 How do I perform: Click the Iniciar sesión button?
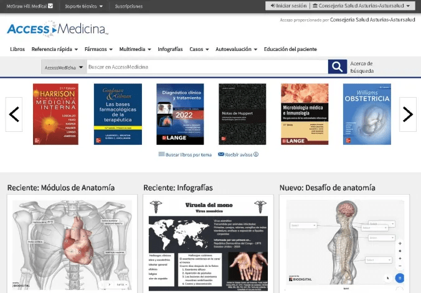pyautogui.click(x=287, y=6)
